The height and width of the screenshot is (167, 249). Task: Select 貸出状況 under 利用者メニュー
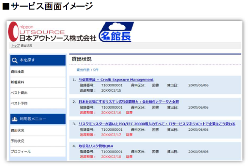pyautogui.click(x=18, y=131)
